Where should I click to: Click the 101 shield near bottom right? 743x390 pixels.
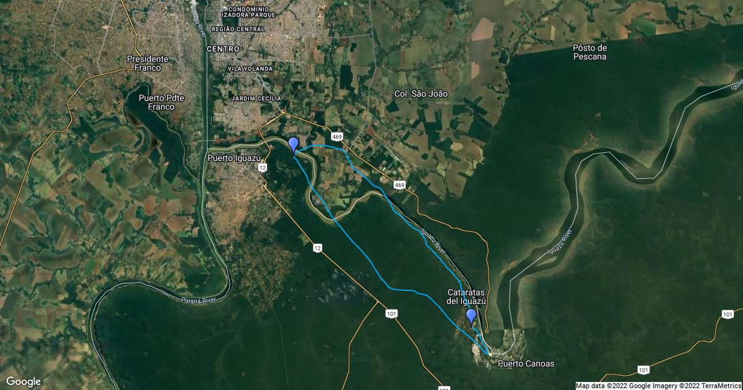click(x=644, y=370)
